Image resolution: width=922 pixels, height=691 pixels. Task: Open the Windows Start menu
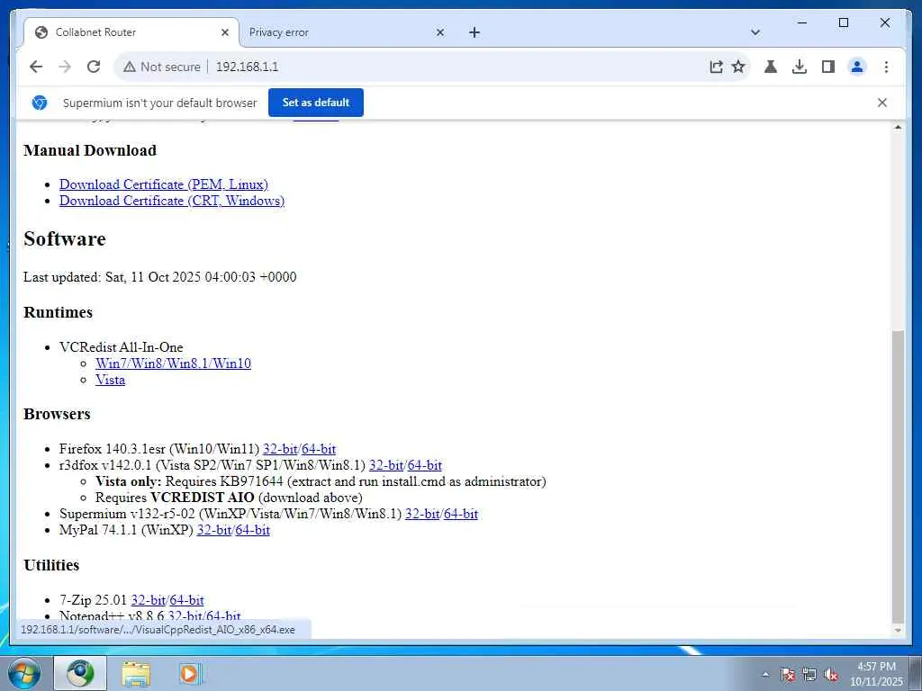pyautogui.click(x=24, y=673)
